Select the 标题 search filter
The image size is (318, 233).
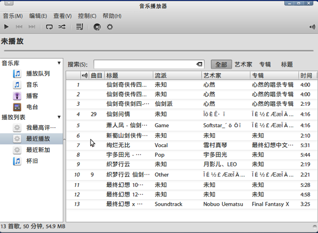click(x=287, y=65)
